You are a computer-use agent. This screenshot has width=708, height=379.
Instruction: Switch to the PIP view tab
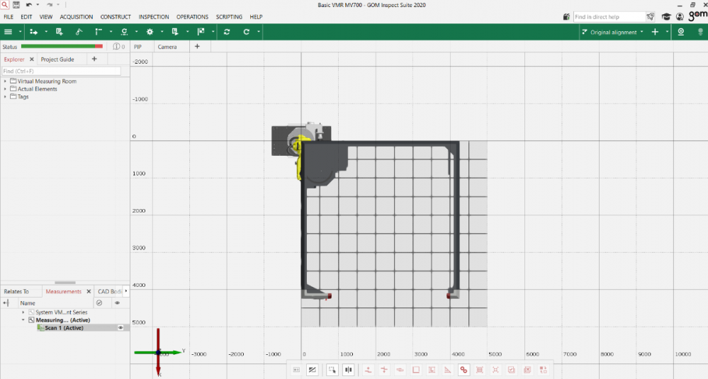point(137,47)
